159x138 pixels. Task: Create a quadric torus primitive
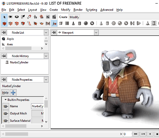126,23
